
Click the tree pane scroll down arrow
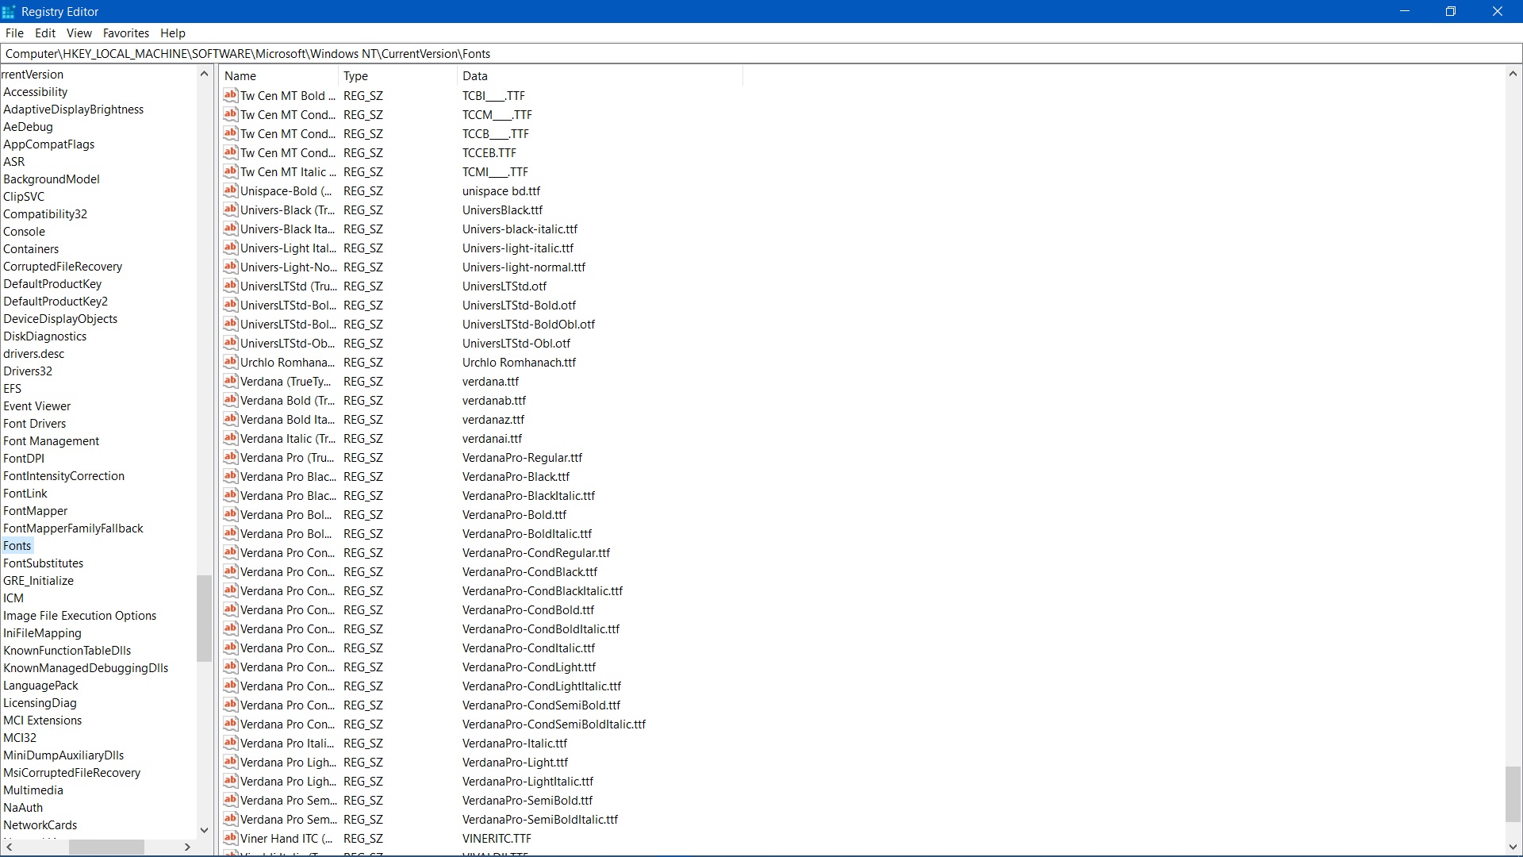coord(204,830)
